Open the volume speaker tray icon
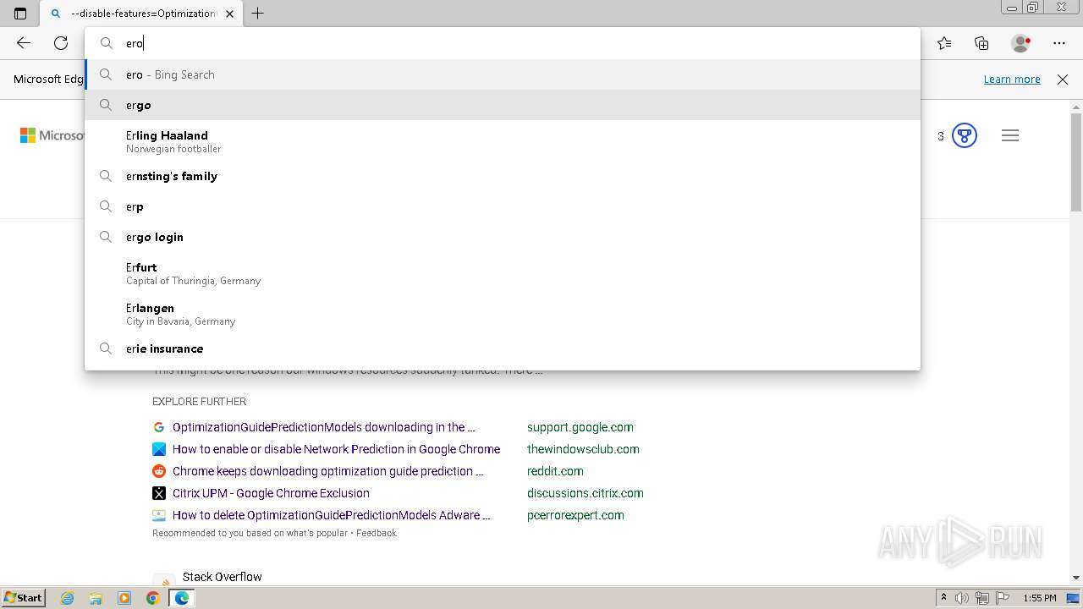Viewport: 1083px width, 609px height. pyautogui.click(x=962, y=598)
